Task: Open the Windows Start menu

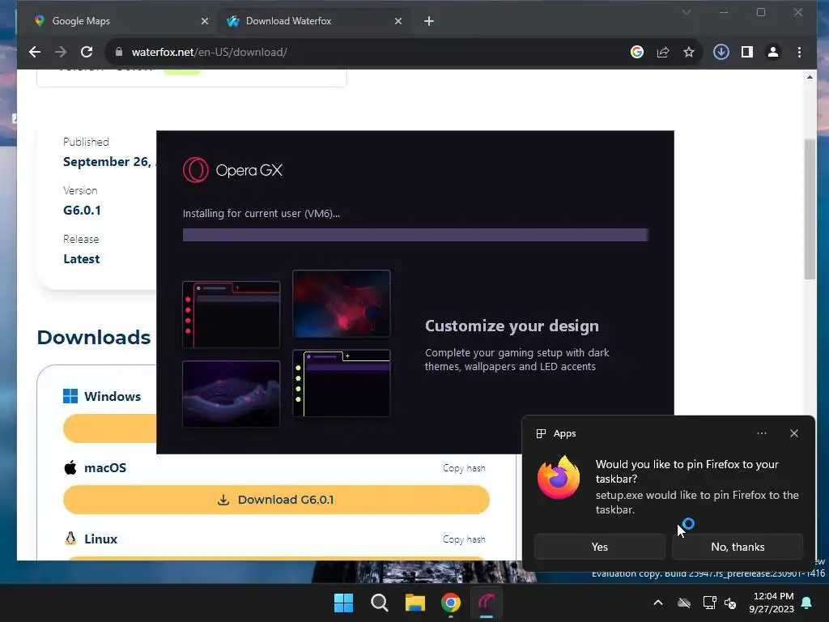Action: (x=343, y=603)
